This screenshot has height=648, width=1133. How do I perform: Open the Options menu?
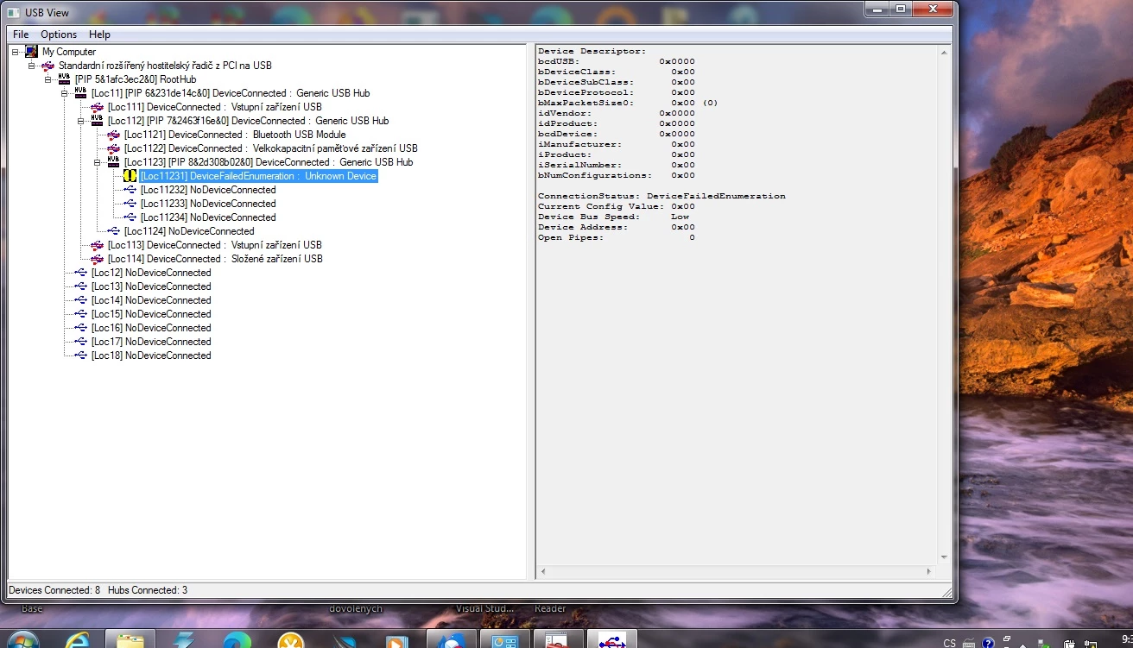point(59,35)
